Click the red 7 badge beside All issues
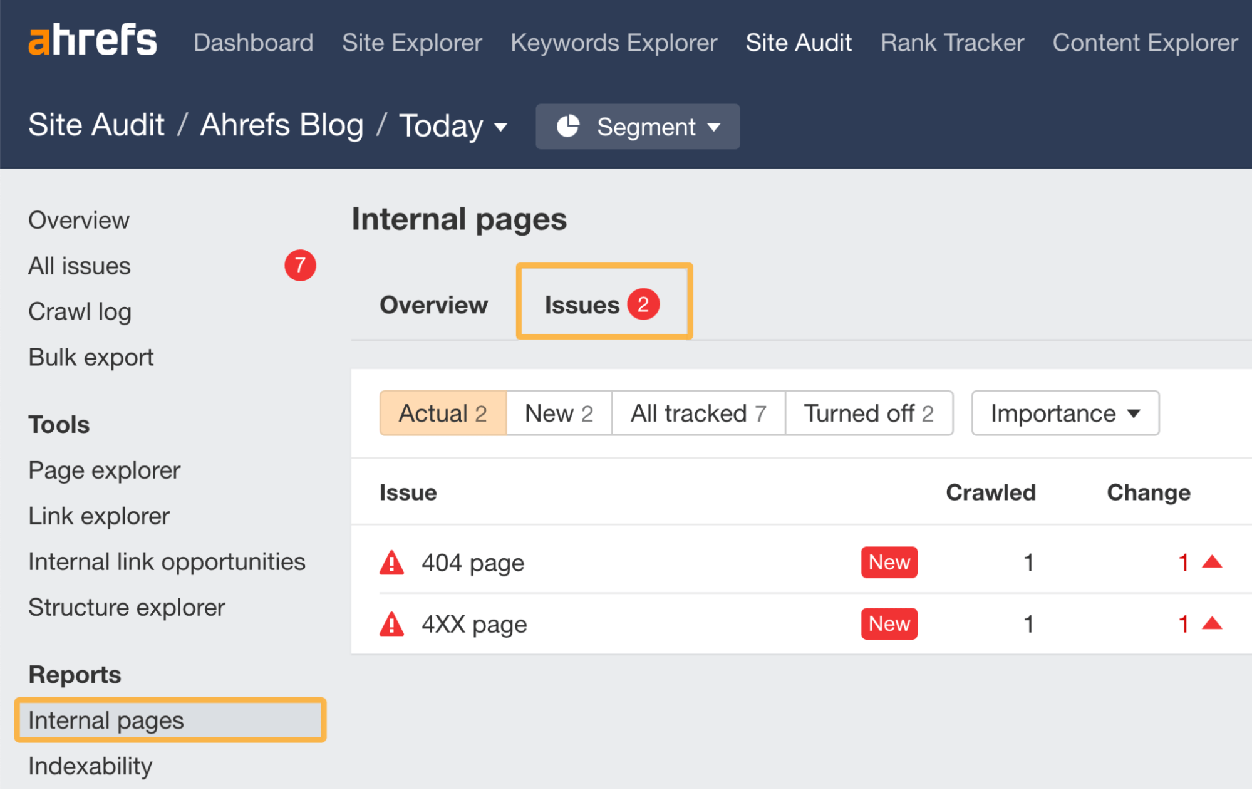Viewport: 1252px width, 790px height. (301, 266)
